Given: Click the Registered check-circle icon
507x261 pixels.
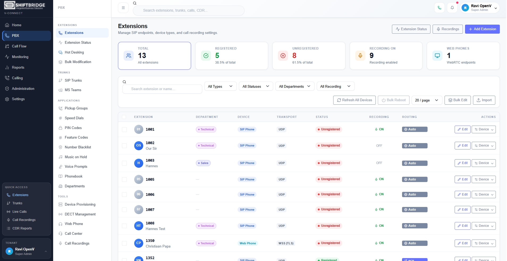Looking at the screenshot, I should click(x=206, y=56).
